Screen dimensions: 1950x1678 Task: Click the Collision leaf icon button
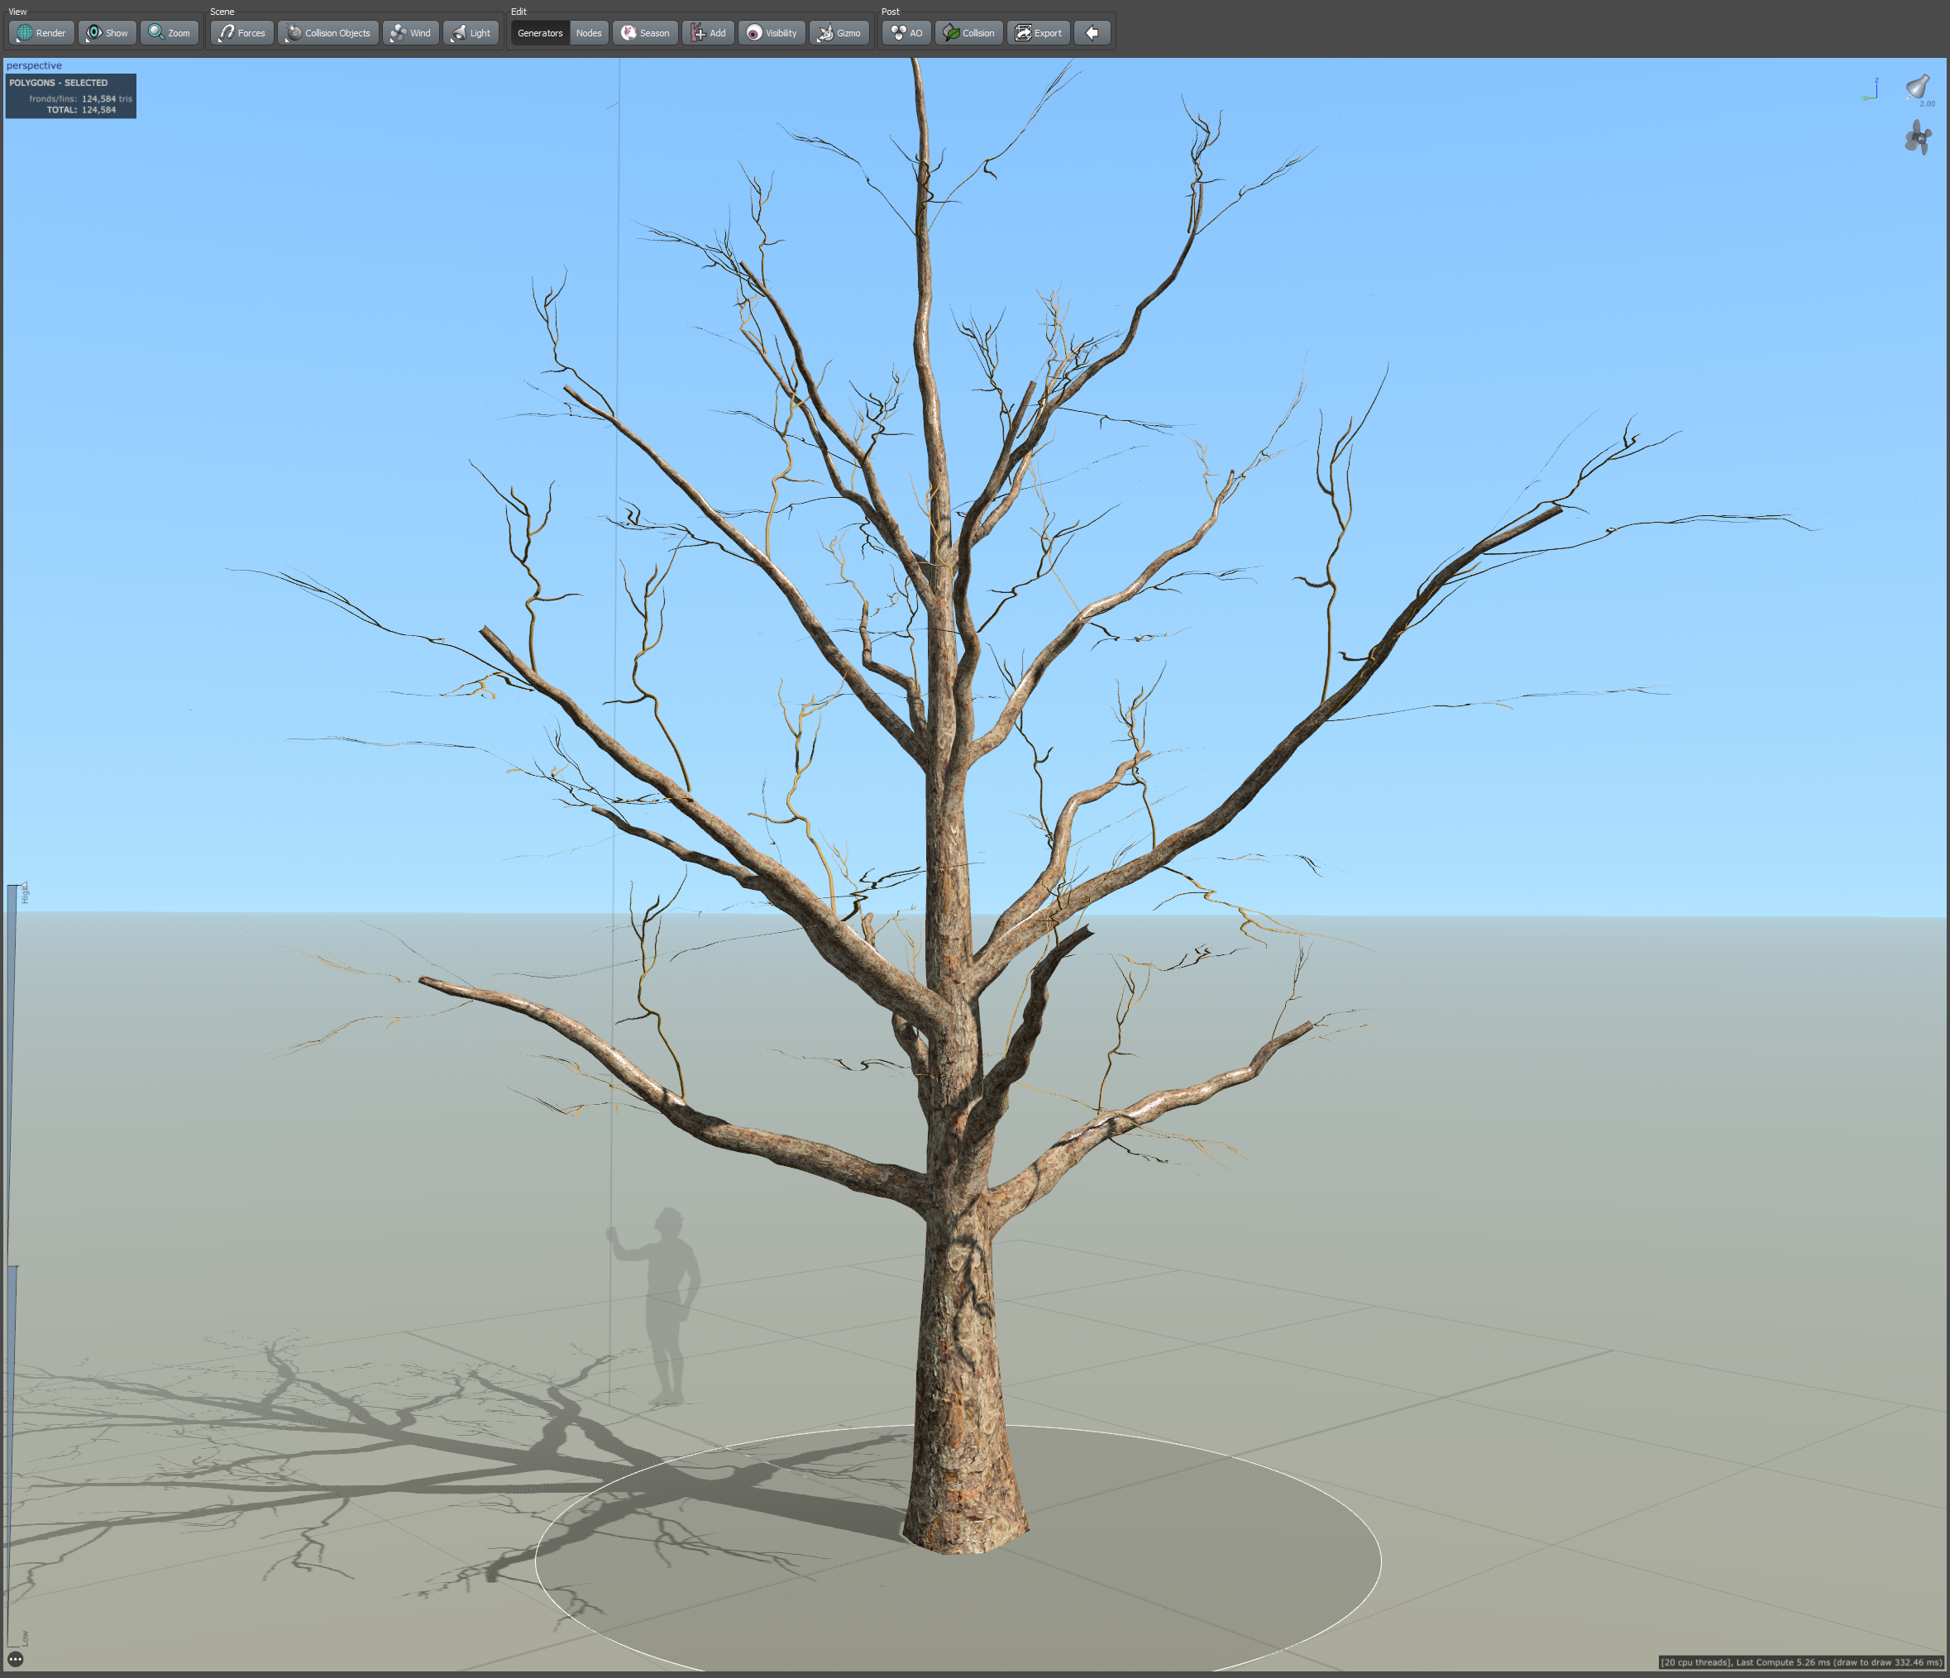point(968,33)
